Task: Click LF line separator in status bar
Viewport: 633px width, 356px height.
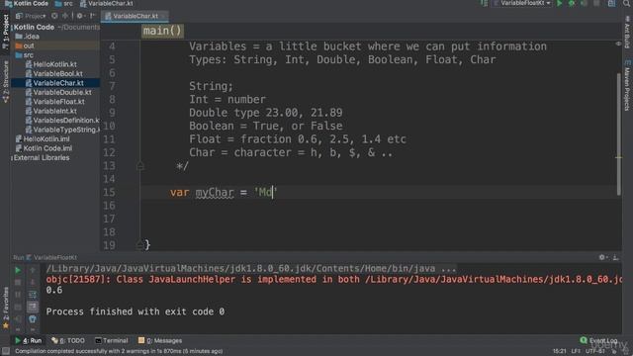Action: pos(576,352)
